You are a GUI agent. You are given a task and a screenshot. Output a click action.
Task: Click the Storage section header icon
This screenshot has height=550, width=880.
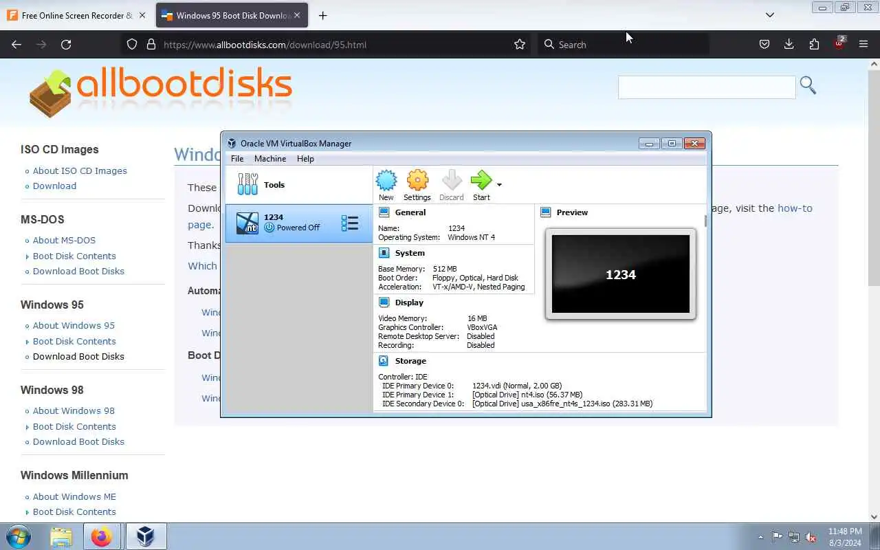click(x=384, y=361)
